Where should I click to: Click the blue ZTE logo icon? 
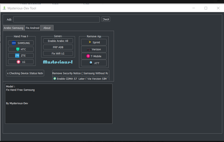tap(17, 55)
